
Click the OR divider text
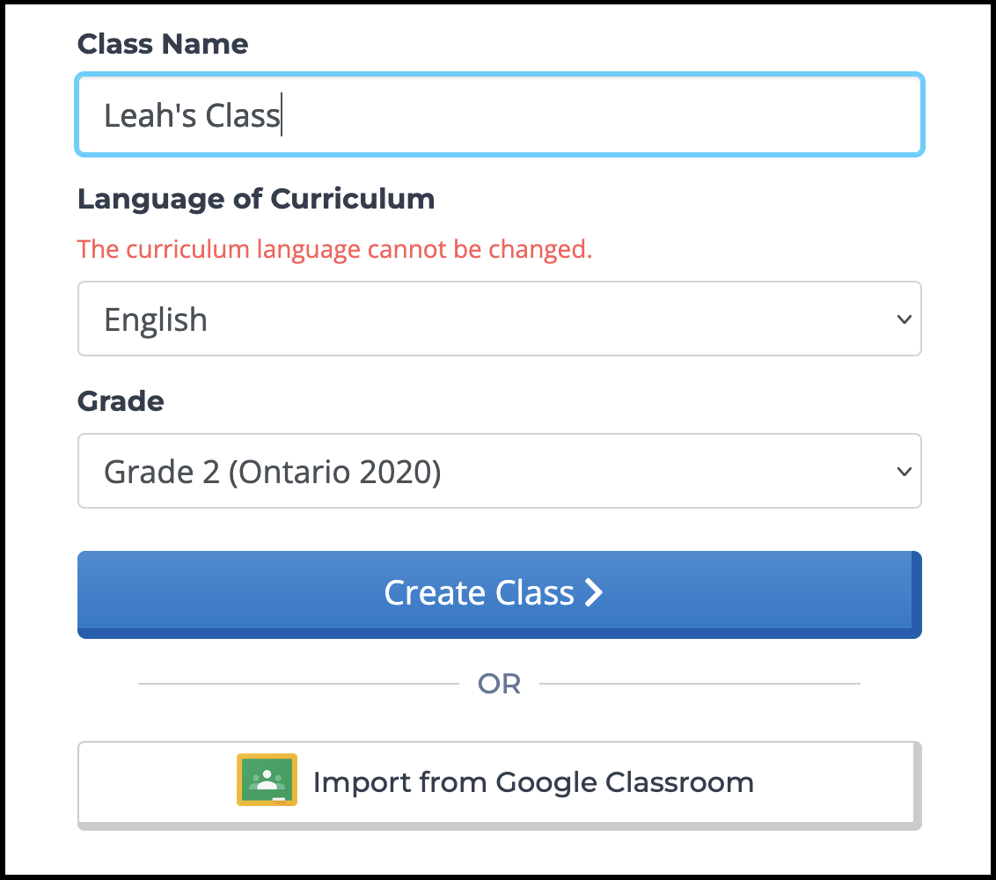click(x=499, y=683)
